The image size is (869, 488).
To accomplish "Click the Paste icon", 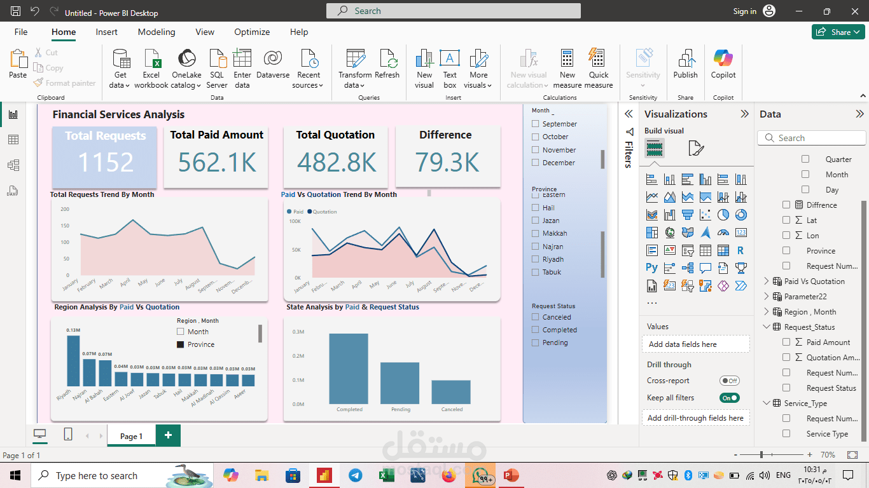I will (x=18, y=58).
